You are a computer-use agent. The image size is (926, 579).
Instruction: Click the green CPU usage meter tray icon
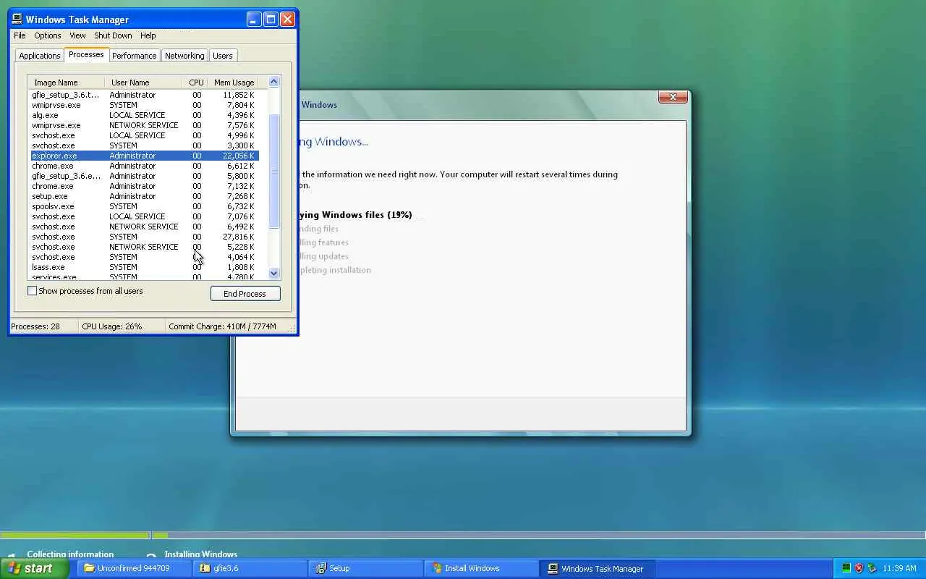point(846,568)
